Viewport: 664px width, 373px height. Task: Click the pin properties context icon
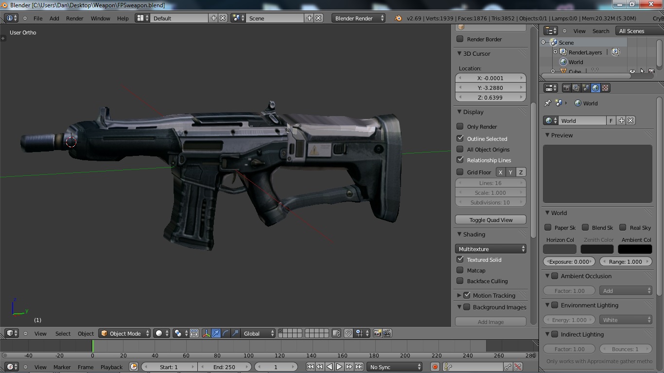548,103
